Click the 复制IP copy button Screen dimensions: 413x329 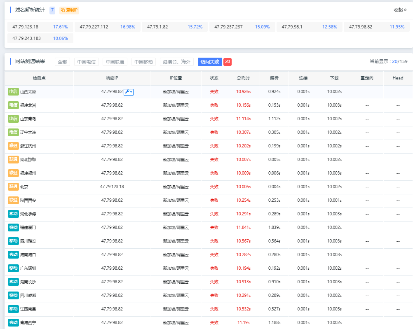click(x=69, y=10)
